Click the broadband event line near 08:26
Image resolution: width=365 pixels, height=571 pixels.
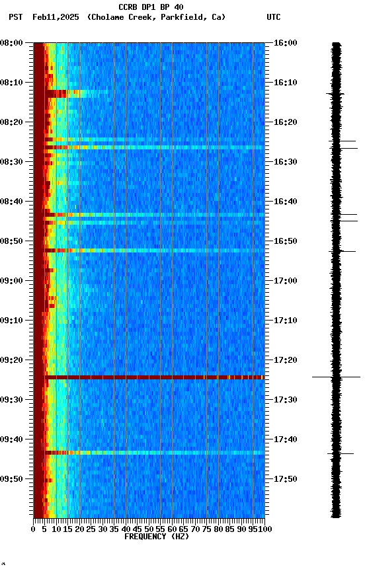(x=155, y=147)
